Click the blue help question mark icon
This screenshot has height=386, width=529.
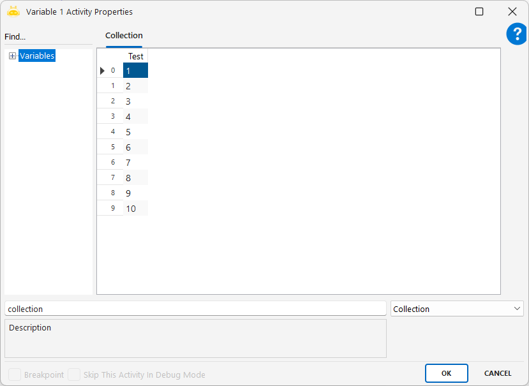tap(516, 34)
